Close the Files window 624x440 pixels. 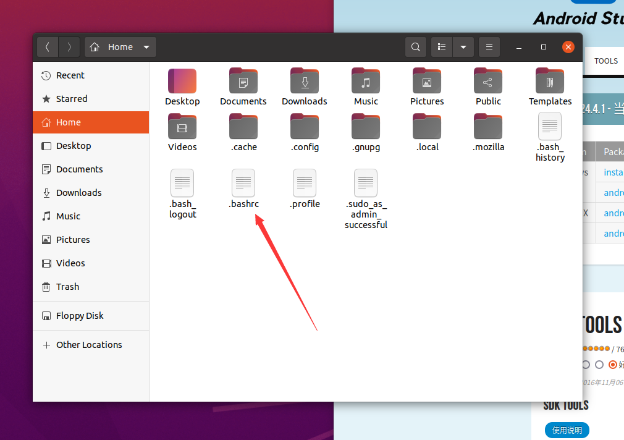click(568, 47)
